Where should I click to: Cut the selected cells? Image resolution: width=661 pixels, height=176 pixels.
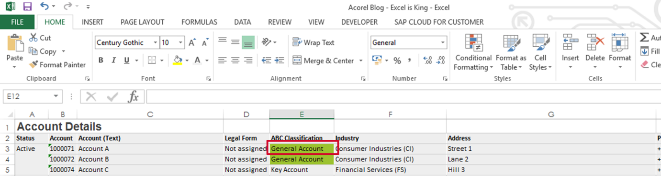(40, 38)
